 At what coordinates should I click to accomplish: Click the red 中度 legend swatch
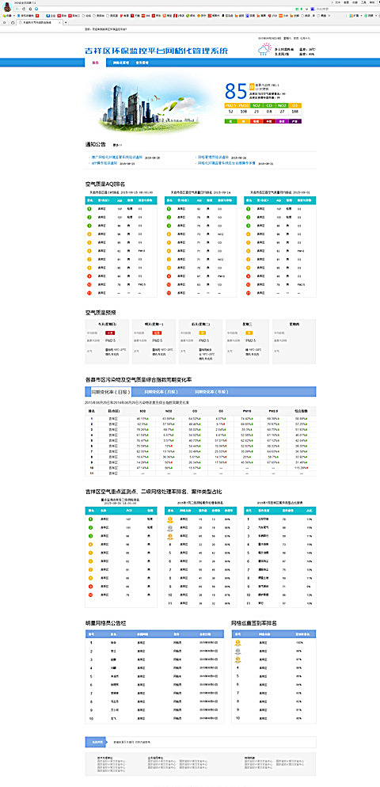[270, 121]
